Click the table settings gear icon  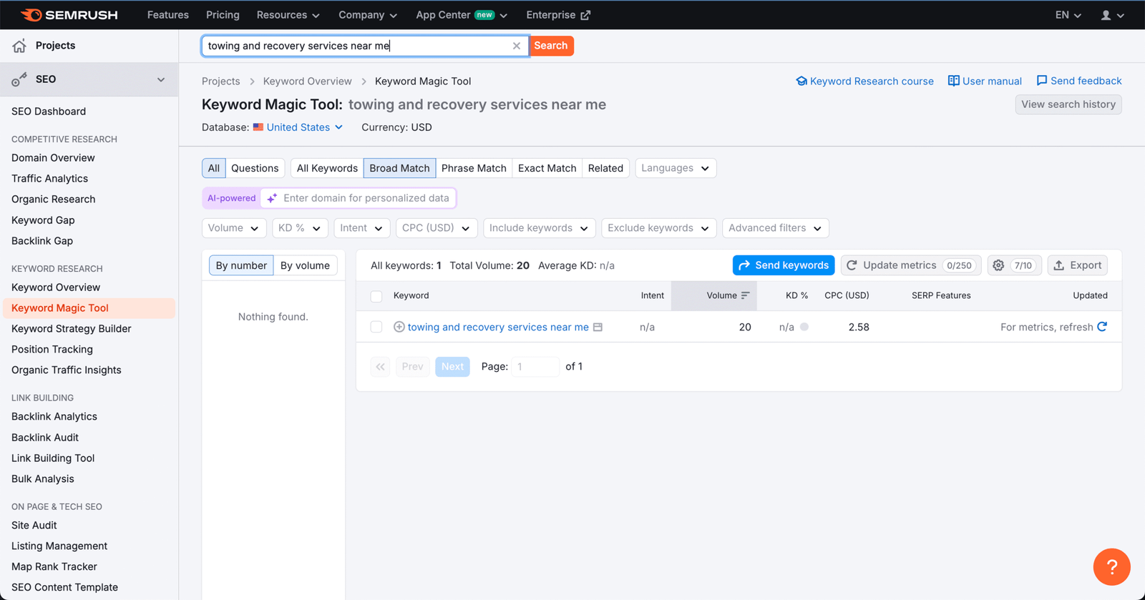tap(998, 265)
